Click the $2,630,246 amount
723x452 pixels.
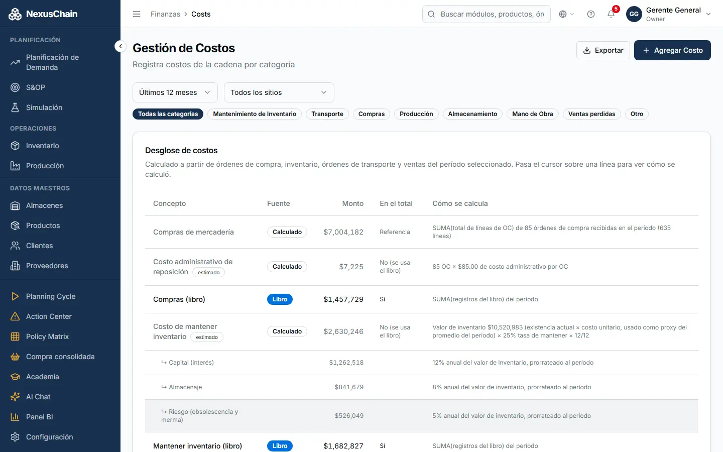343,331
